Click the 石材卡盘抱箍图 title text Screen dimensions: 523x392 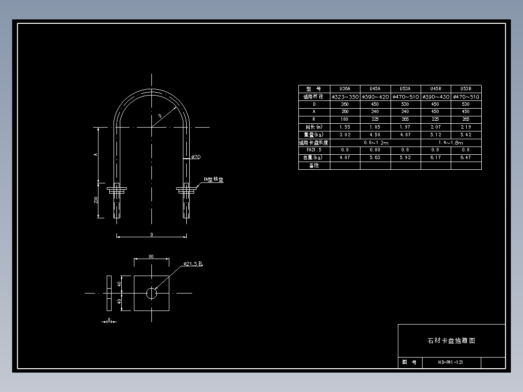[x=451, y=341]
